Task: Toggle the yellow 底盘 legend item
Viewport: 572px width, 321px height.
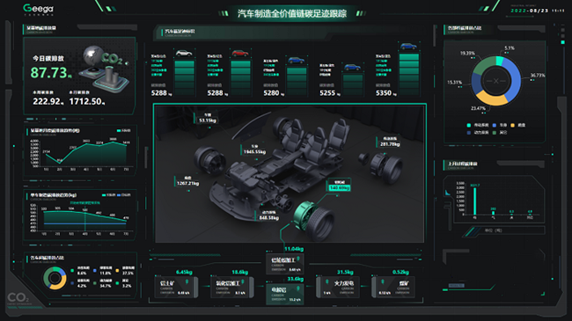Action: [x=518, y=125]
